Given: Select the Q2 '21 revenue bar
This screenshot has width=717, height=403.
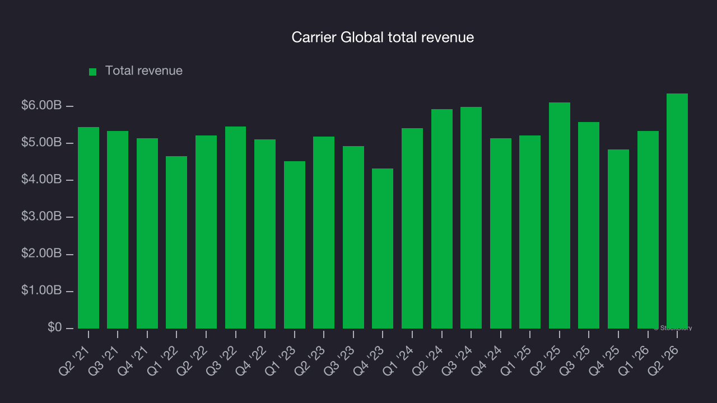Looking at the screenshot, I should coord(89,228).
